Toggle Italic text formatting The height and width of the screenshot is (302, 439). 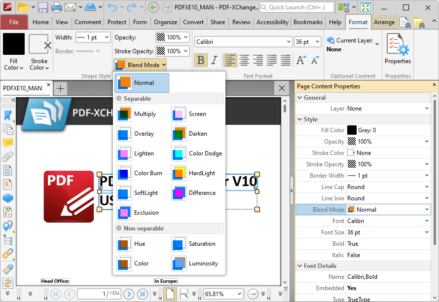coord(214,60)
